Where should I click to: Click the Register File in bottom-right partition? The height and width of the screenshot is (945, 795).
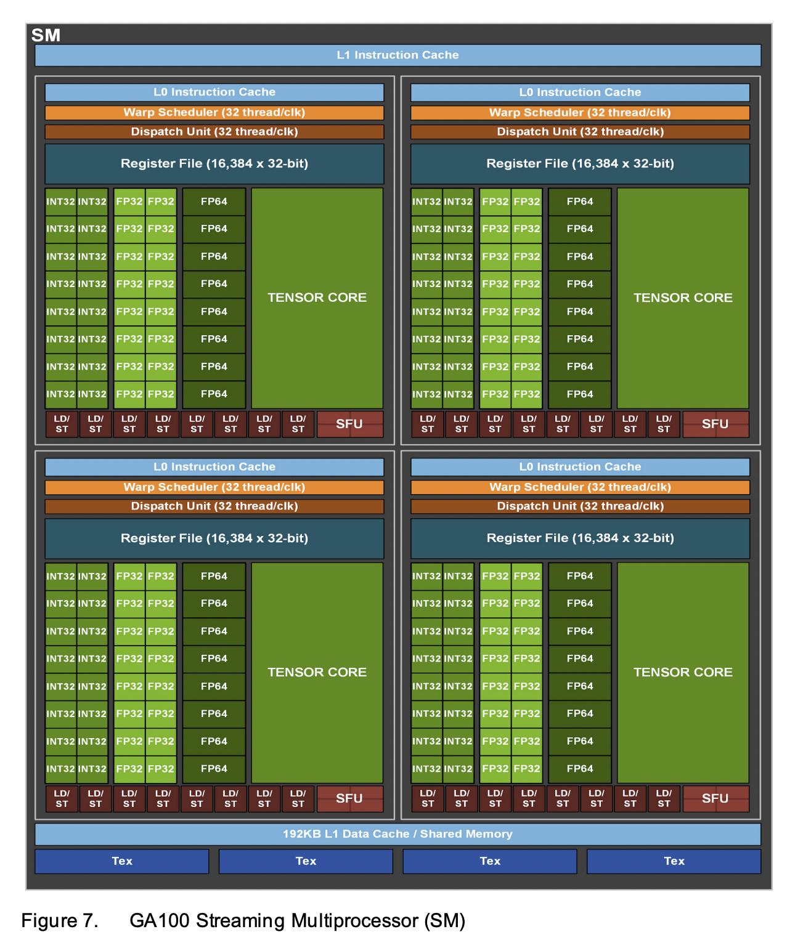click(x=580, y=538)
